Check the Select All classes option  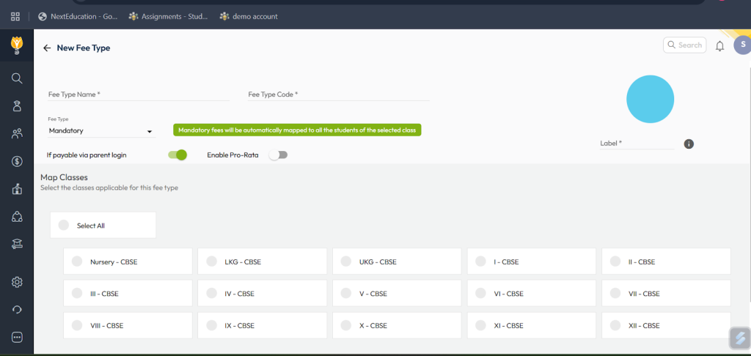tap(64, 226)
